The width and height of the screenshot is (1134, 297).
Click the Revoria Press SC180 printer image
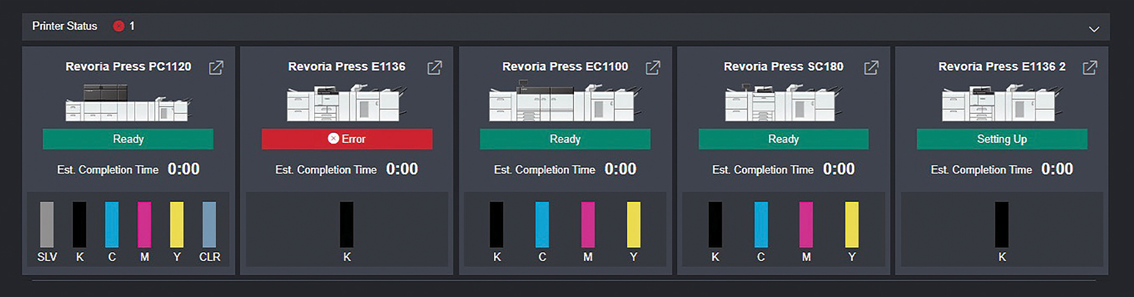pyautogui.click(x=784, y=103)
